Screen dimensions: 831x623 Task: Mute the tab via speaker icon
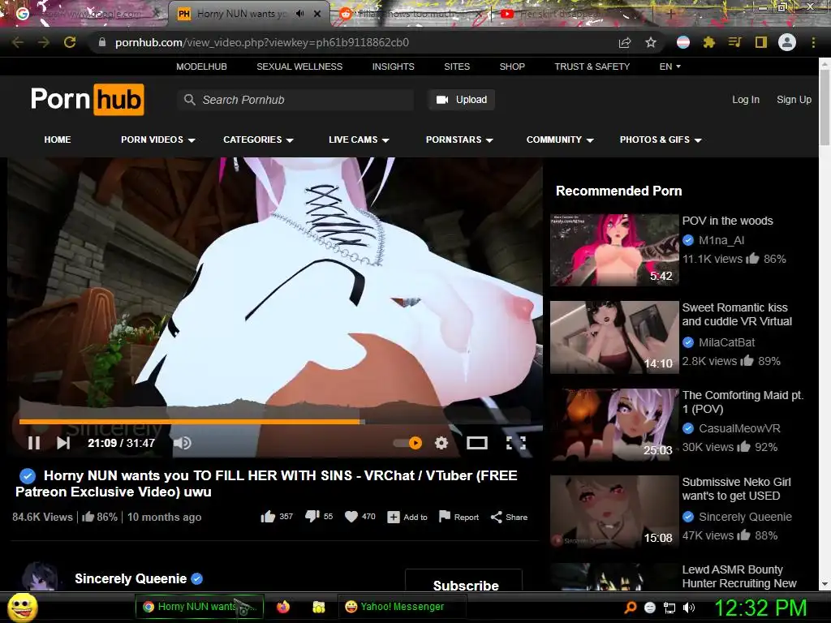pyautogui.click(x=300, y=14)
